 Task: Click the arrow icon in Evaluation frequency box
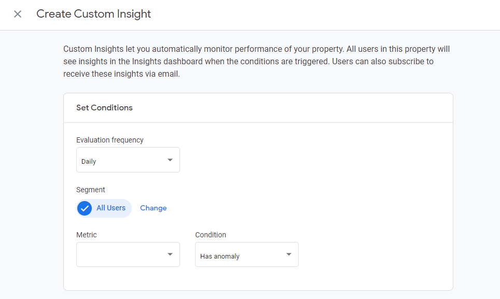coord(170,160)
